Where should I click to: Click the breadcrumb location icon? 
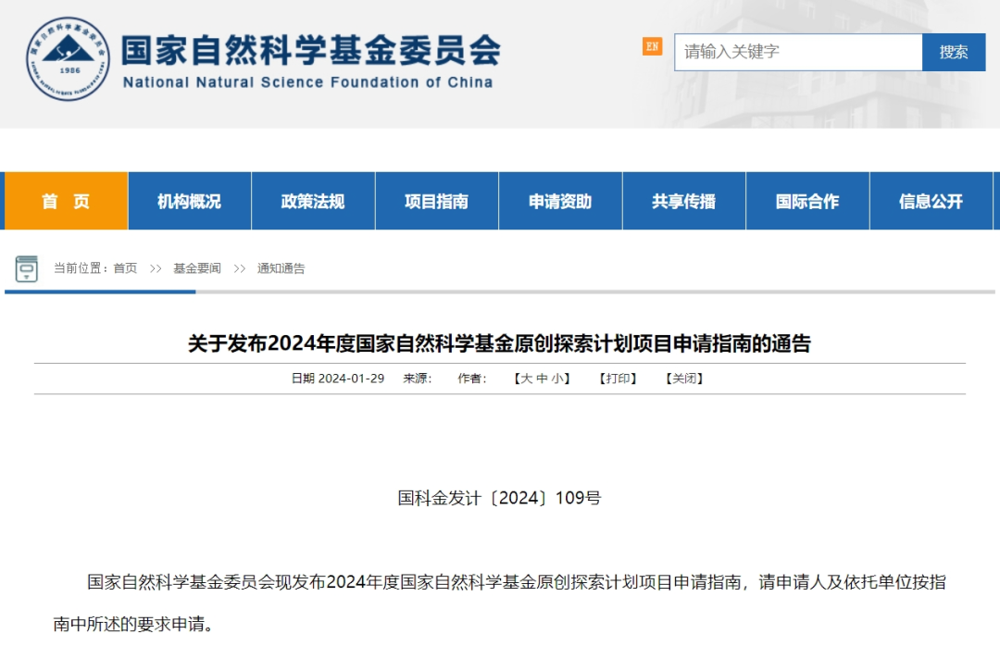click(26, 269)
